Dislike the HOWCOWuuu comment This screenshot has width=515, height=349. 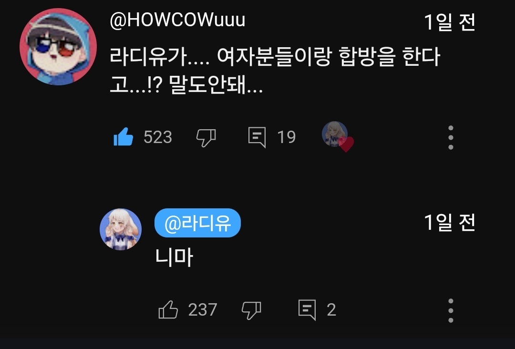(206, 137)
